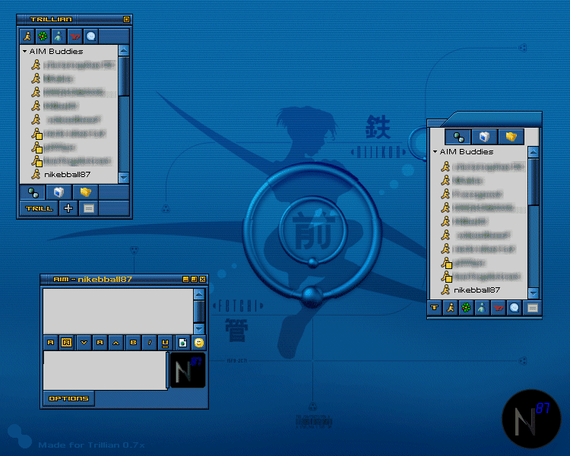The image size is (570, 456).
Task: Toggle italic formatting in the message window
Action: [x=150, y=343]
